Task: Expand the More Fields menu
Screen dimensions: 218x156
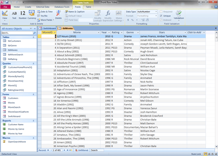Action: pyautogui.click(x=46, y=20)
